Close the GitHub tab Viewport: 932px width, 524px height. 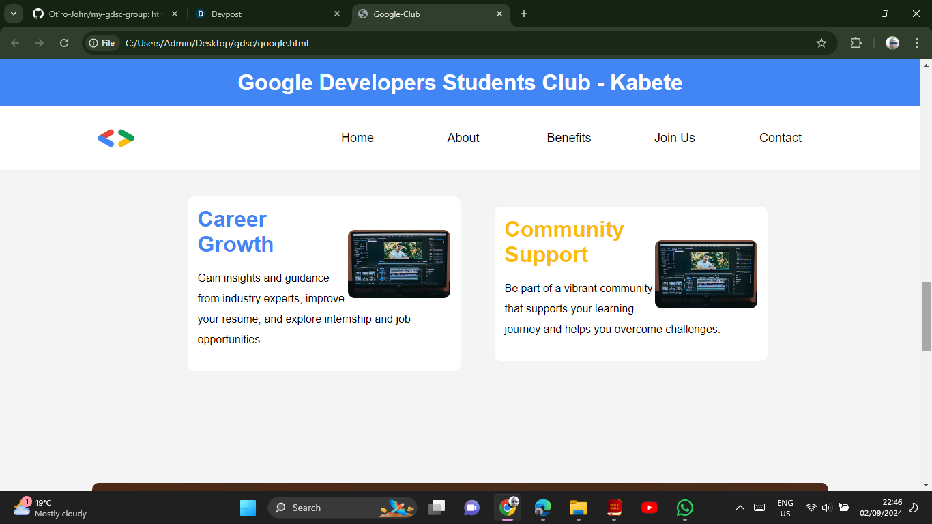[175, 14]
